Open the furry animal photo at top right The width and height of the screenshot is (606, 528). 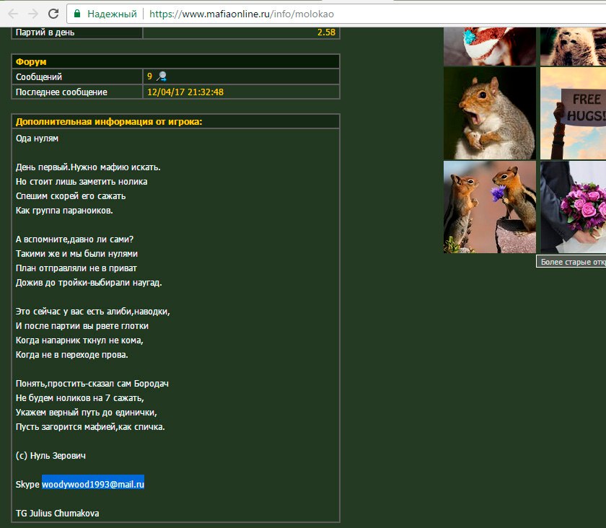pos(573,46)
